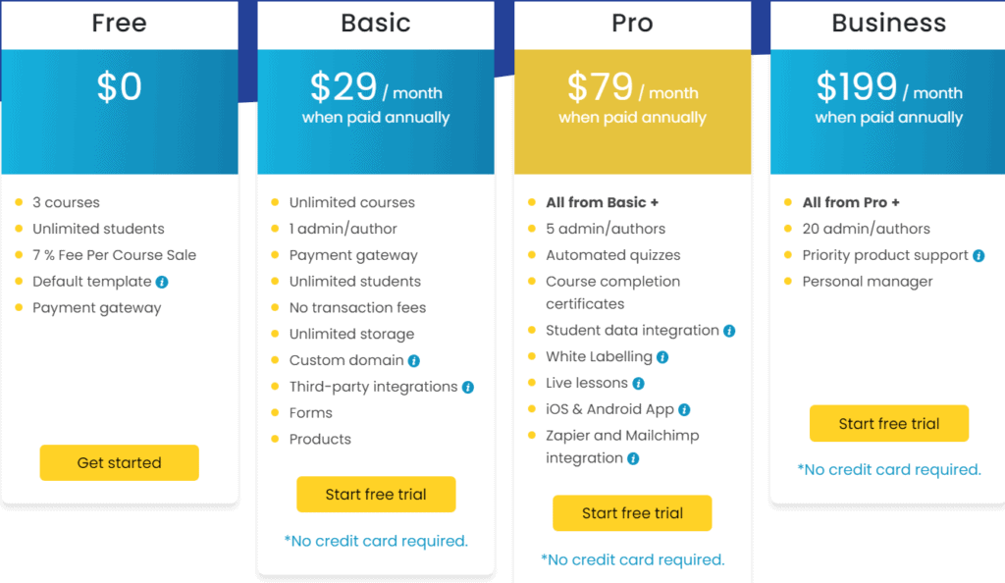Click the Pro plan's no credit card link
This screenshot has width=1005, height=583.
click(x=632, y=559)
